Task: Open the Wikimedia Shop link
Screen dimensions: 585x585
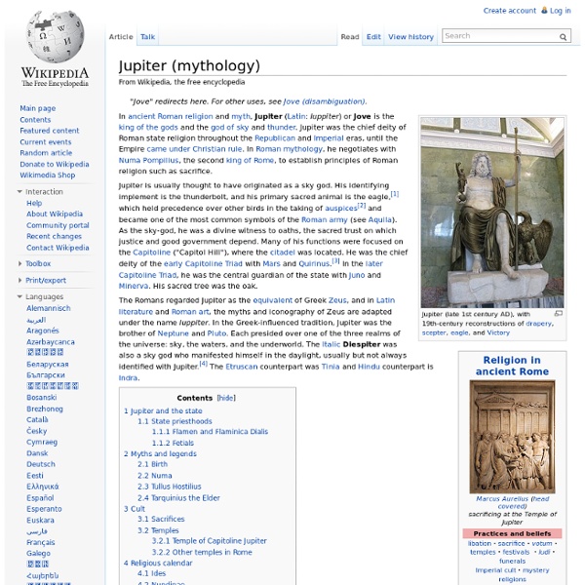Action: 48,175
